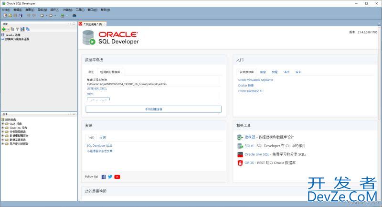Click the Back navigation toolbar icon
This screenshot has width=382, height=207.
click(42, 16)
